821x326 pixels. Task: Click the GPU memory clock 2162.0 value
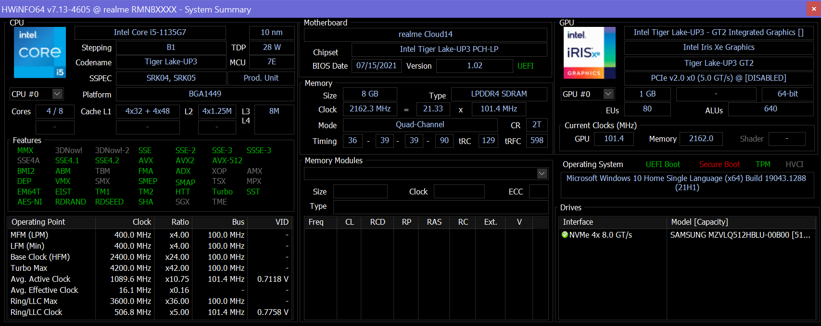701,139
